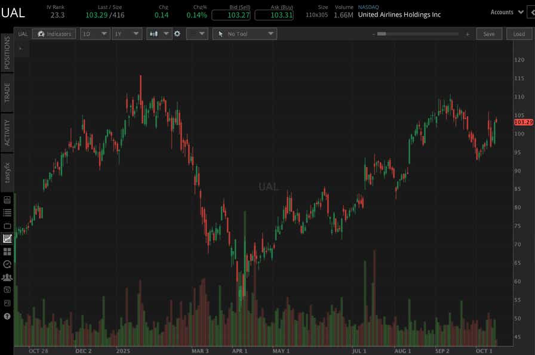The height and width of the screenshot is (355, 535).
Task: Click the IV Rank 23.3 value
Action: tap(57, 15)
